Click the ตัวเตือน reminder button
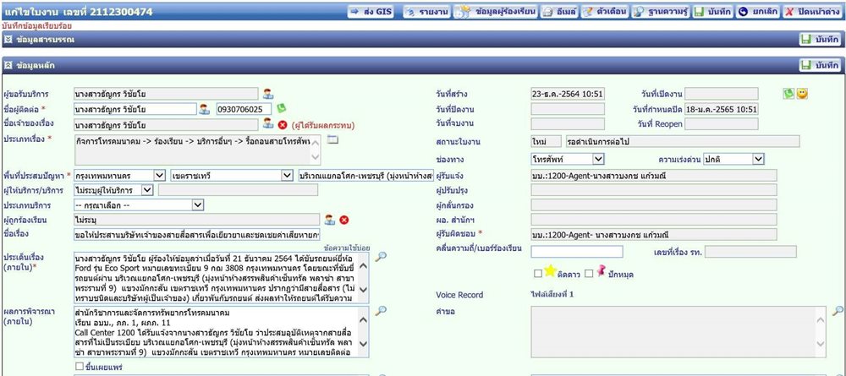This screenshot has height=376, width=846. [605, 11]
